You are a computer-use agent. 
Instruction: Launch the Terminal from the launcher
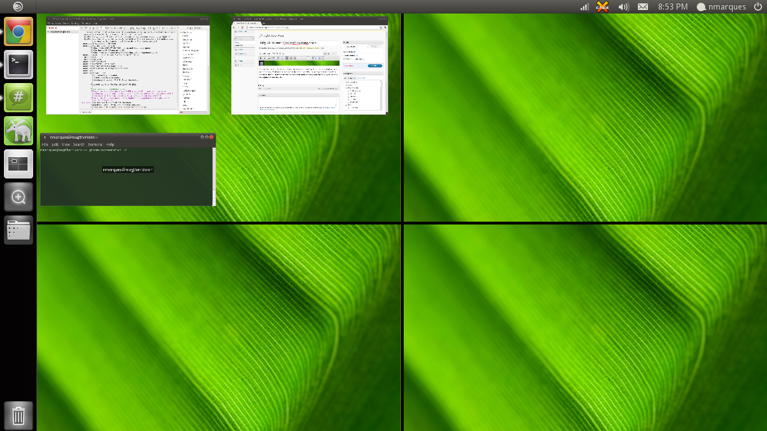click(x=19, y=65)
